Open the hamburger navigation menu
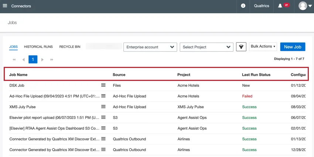The width and height of the screenshot is (314, 157). point(5,6)
